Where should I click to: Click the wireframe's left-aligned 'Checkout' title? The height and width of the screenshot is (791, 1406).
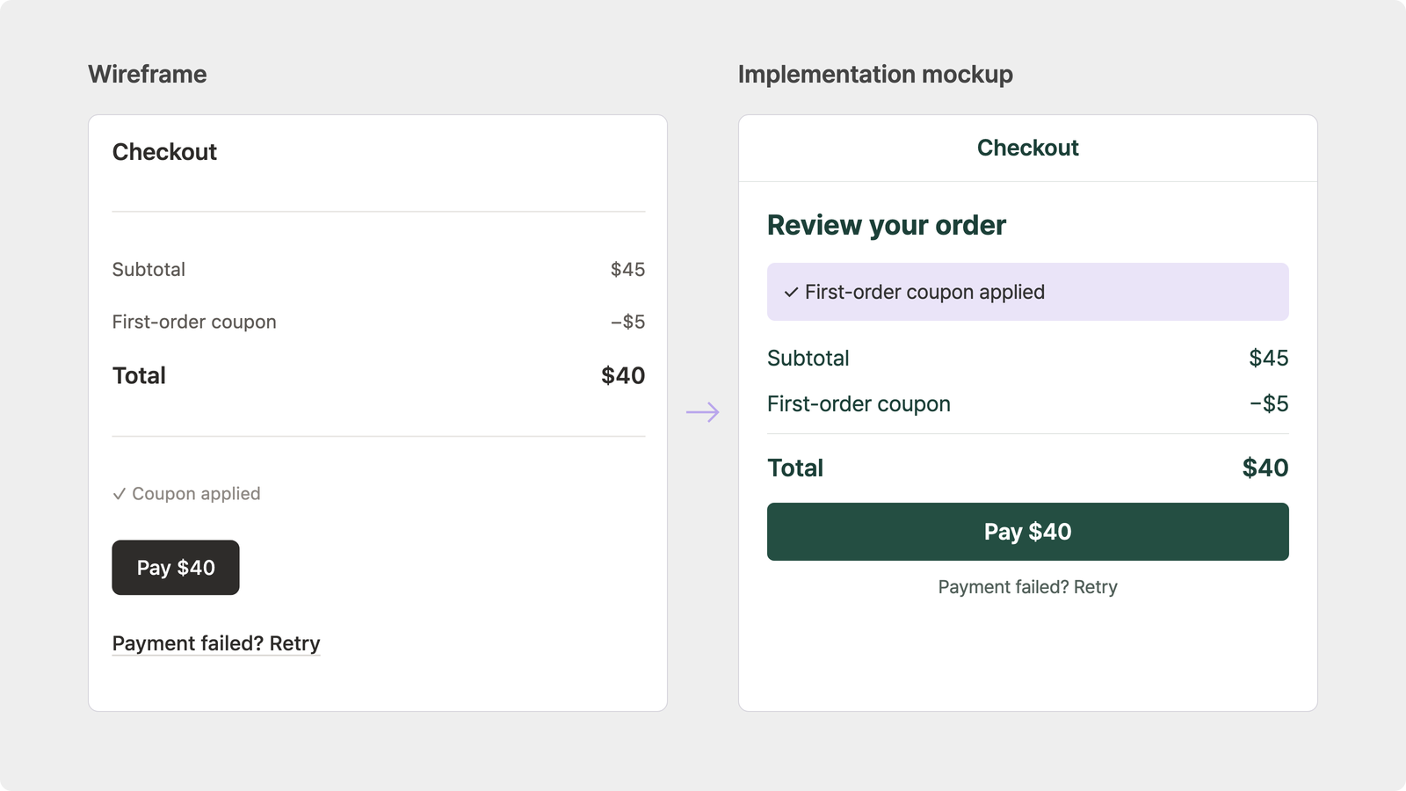(164, 152)
